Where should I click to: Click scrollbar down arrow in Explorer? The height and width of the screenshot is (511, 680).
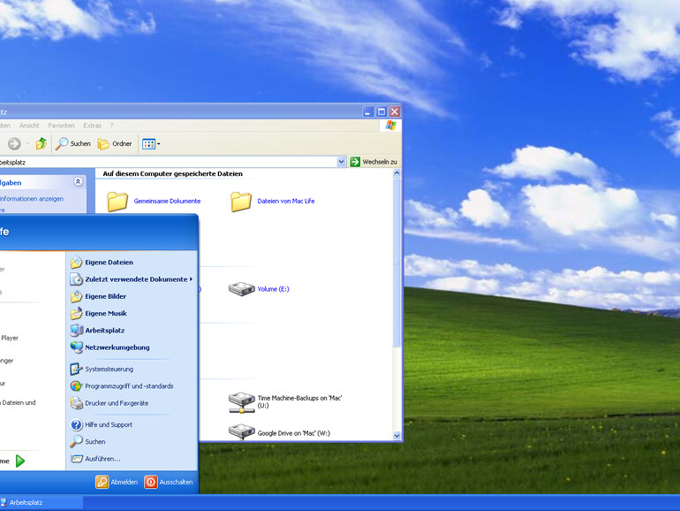coord(397,436)
